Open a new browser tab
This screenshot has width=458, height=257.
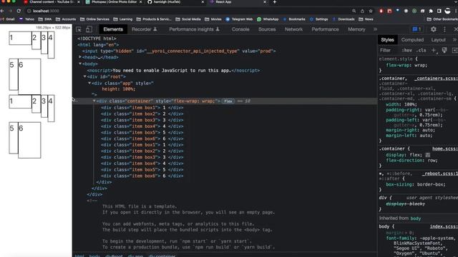(274, 2)
